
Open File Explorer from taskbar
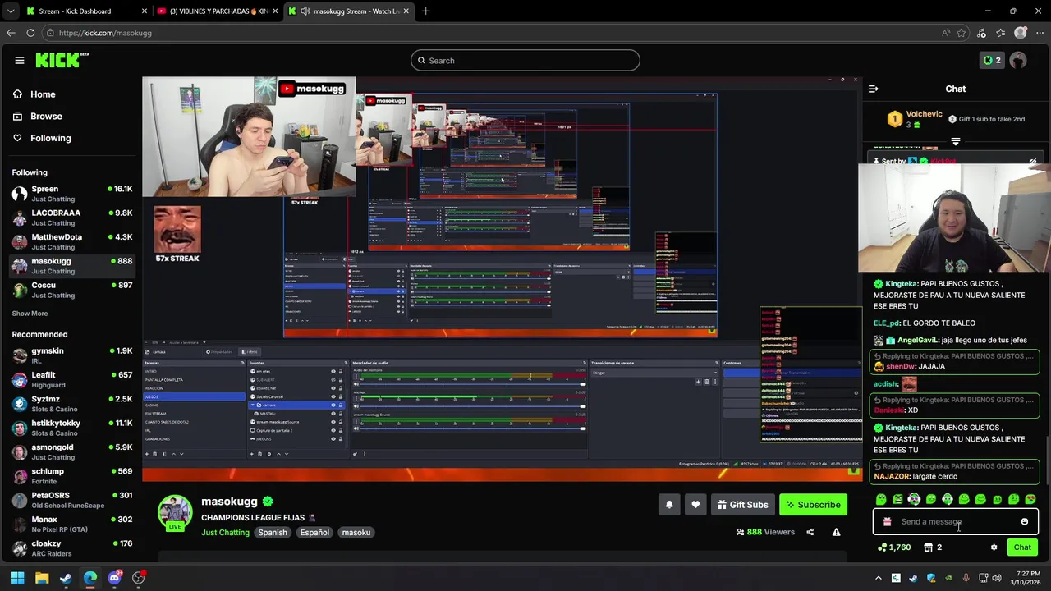(x=42, y=578)
